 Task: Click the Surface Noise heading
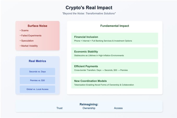[37, 26]
